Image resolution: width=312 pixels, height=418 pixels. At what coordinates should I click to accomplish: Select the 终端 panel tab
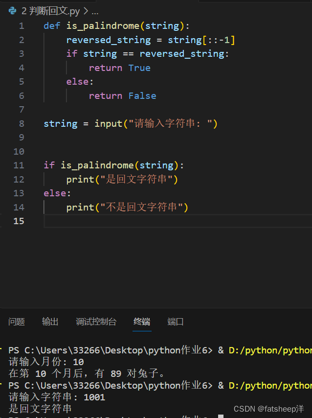click(x=142, y=322)
